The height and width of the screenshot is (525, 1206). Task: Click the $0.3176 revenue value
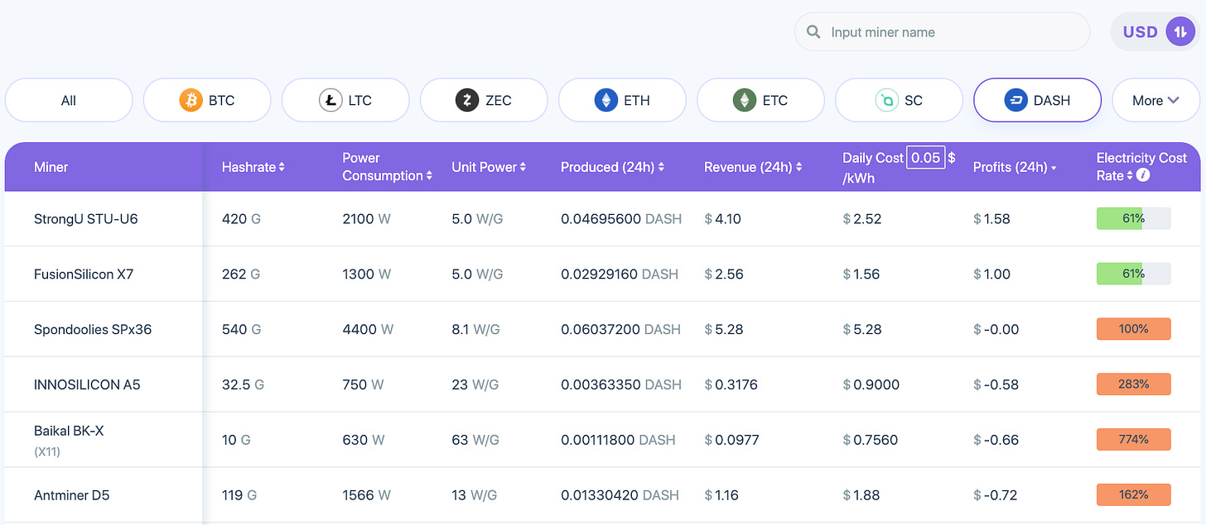[x=731, y=384]
